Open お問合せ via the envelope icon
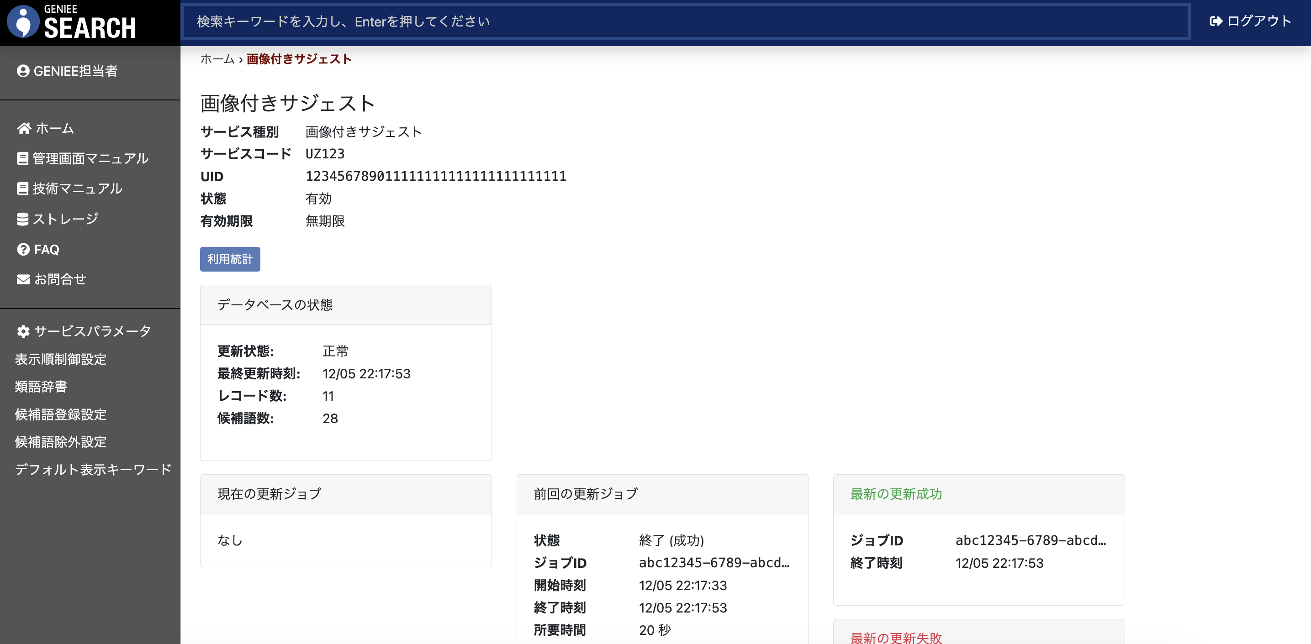The image size is (1311, 644). tap(22, 279)
